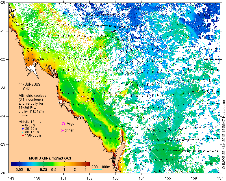The height and width of the screenshot is (181, 226).
Task: Click the 0.5m/s velocity scale arrow
Action: tap(25, 115)
